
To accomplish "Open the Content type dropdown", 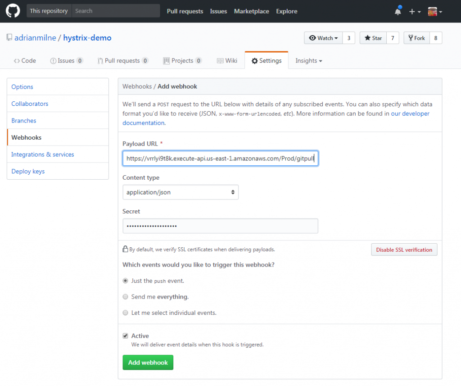I will coord(180,192).
